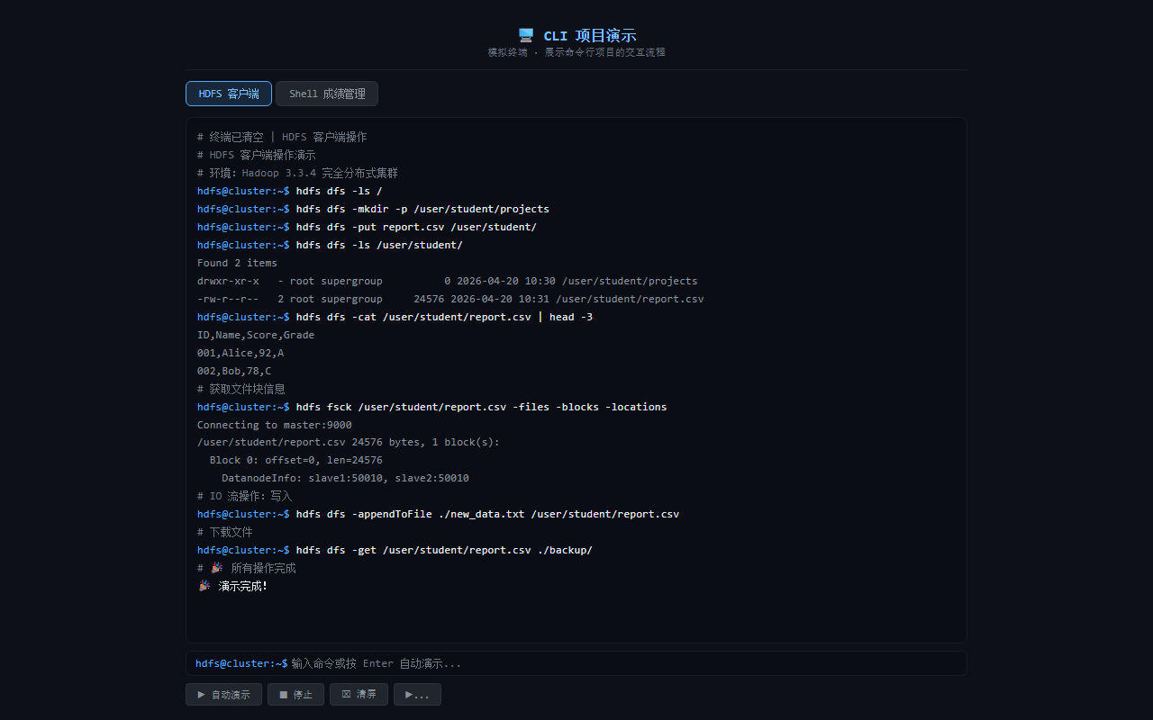Click the ▶... button
This screenshot has width=1153, height=720.
point(417,694)
